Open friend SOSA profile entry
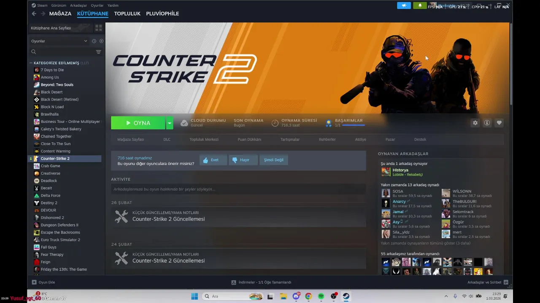This screenshot has height=303, width=540. [407, 193]
